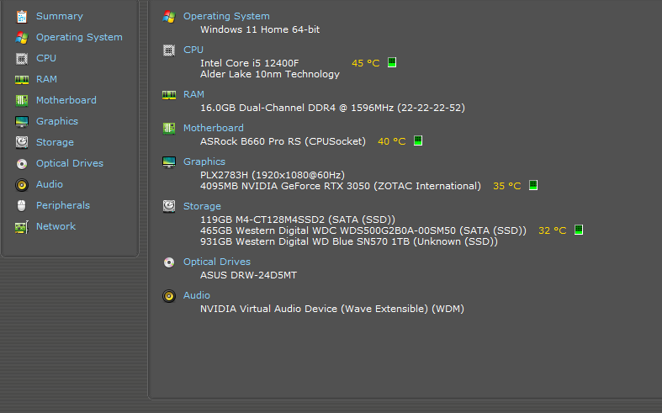
Task: Click the green SSD temperature indicator
Action: [x=579, y=230]
